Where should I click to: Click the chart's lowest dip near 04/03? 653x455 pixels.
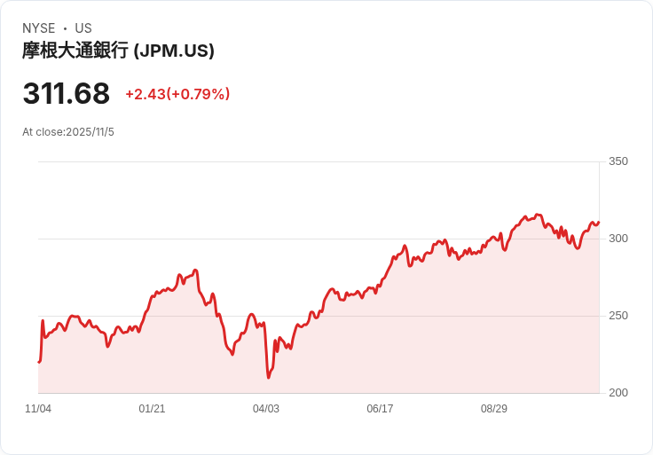[268, 378]
